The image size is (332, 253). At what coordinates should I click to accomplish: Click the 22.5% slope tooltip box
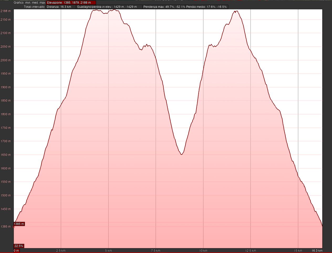point(19,246)
